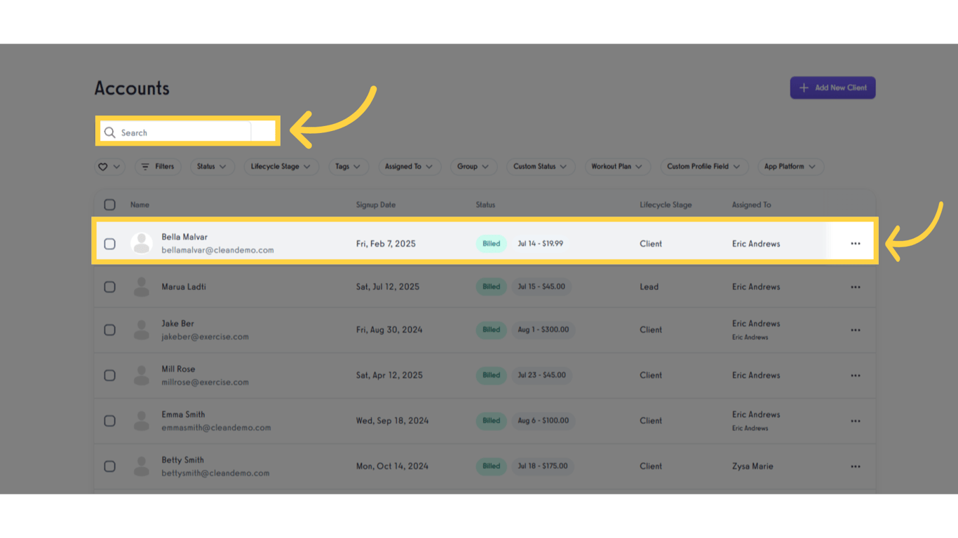Click the plus icon on Add New Client
The width and height of the screenshot is (958, 538).
coord(804,88)
